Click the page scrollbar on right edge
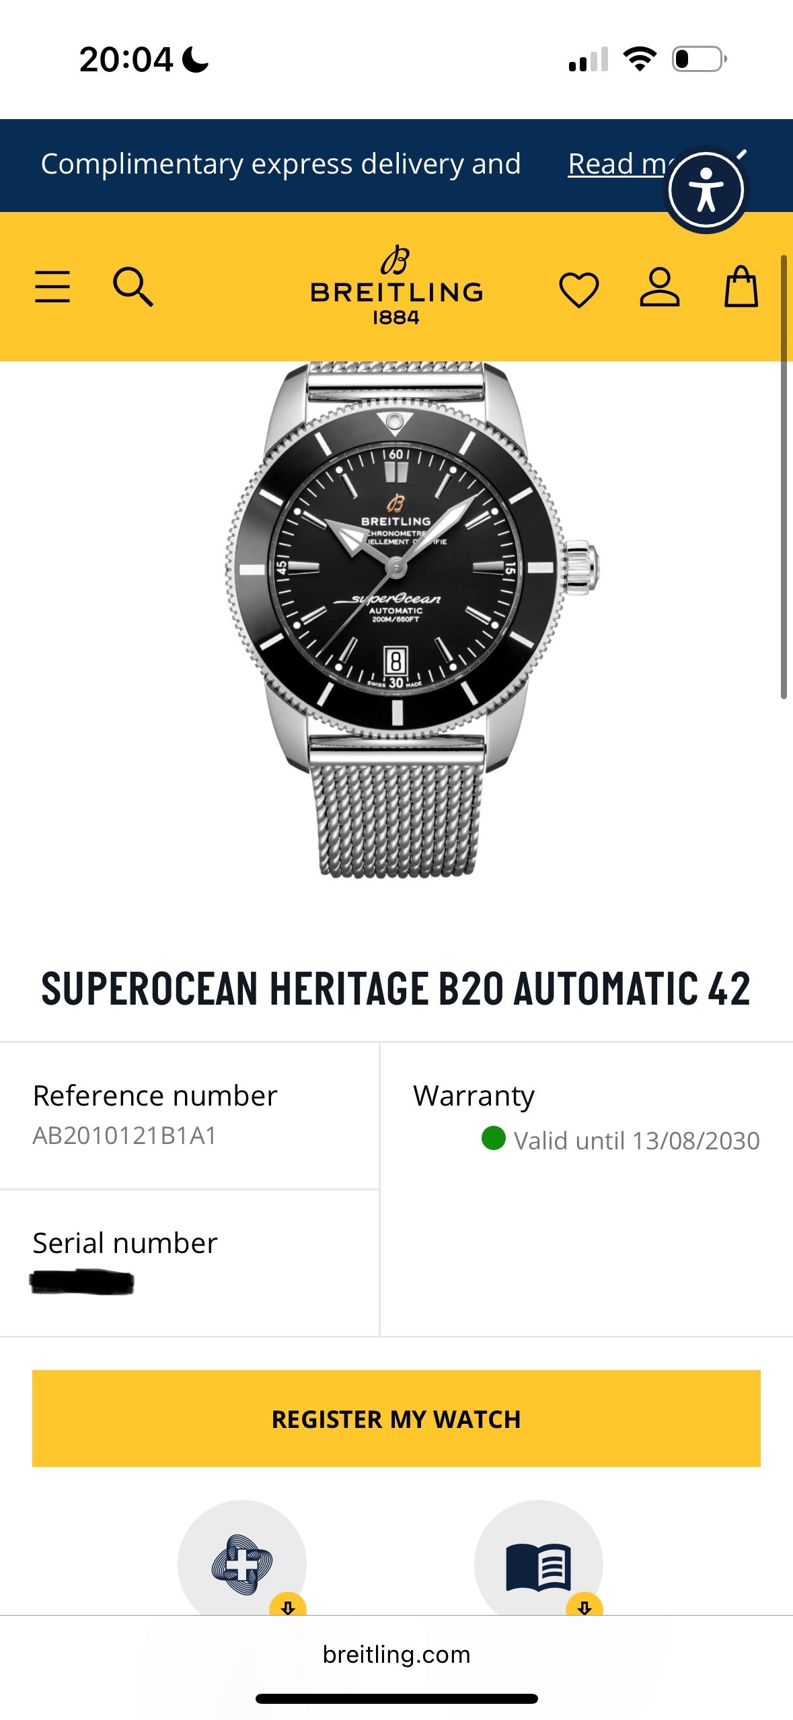 click(x=784, y=476)
